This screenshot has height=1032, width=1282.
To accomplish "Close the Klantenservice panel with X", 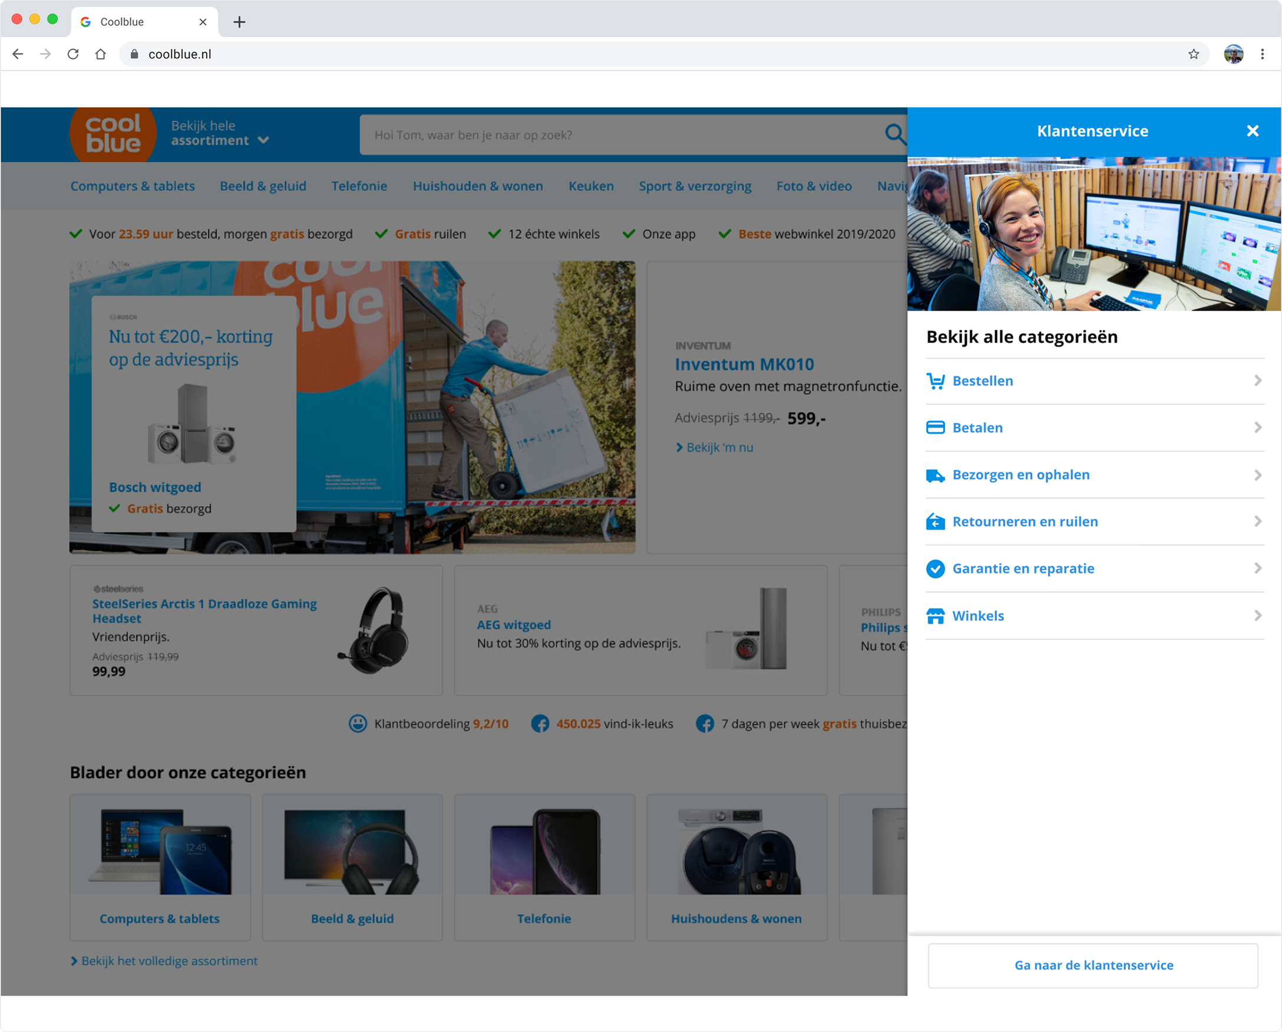I will coord(1253,131).
